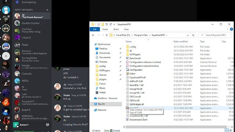This screenshot has height=132, width=235.
Task: Open Regel direct message
Action: pyautogui.click(x=32, y=45)
